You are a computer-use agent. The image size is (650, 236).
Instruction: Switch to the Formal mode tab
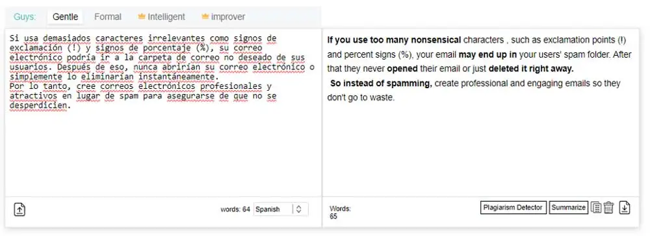(x=108, y=17)
